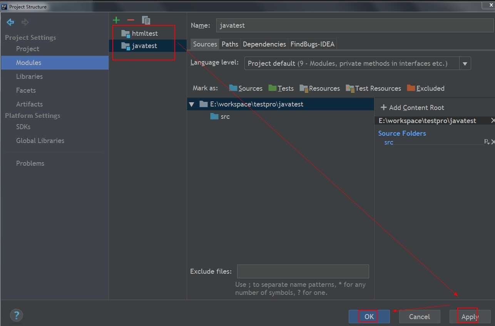Open the Language level dropdown
The image size is (495, 326).
(x=465, y=63)
